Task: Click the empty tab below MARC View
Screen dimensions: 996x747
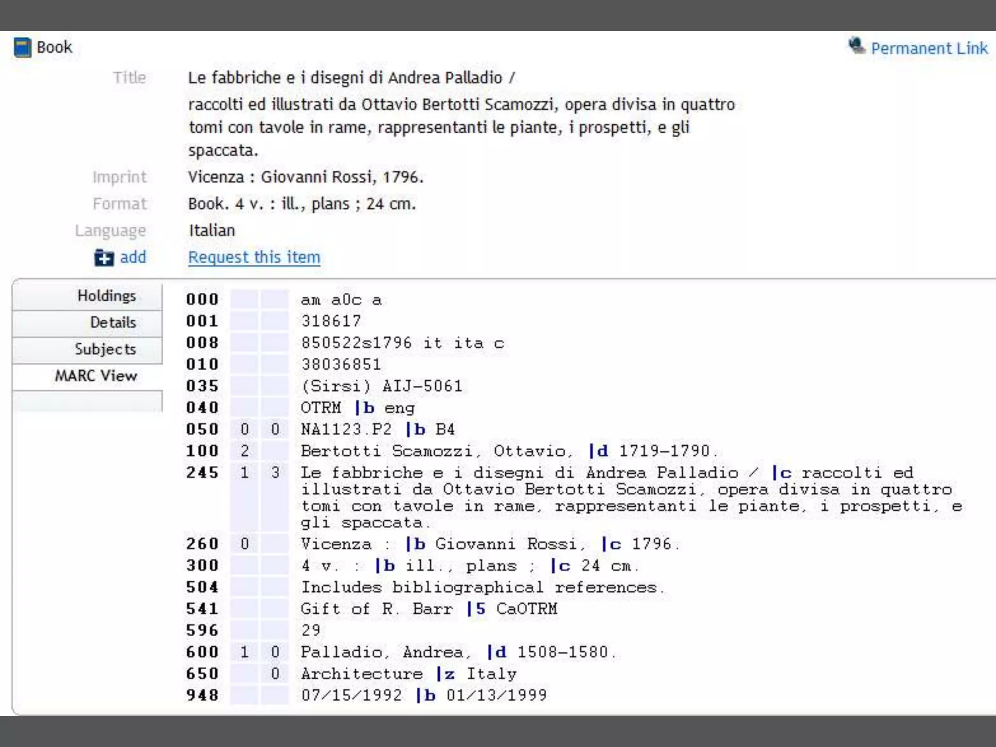Action: click(88, 402)
